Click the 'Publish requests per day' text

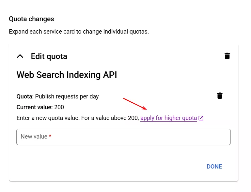coord(67,96)
